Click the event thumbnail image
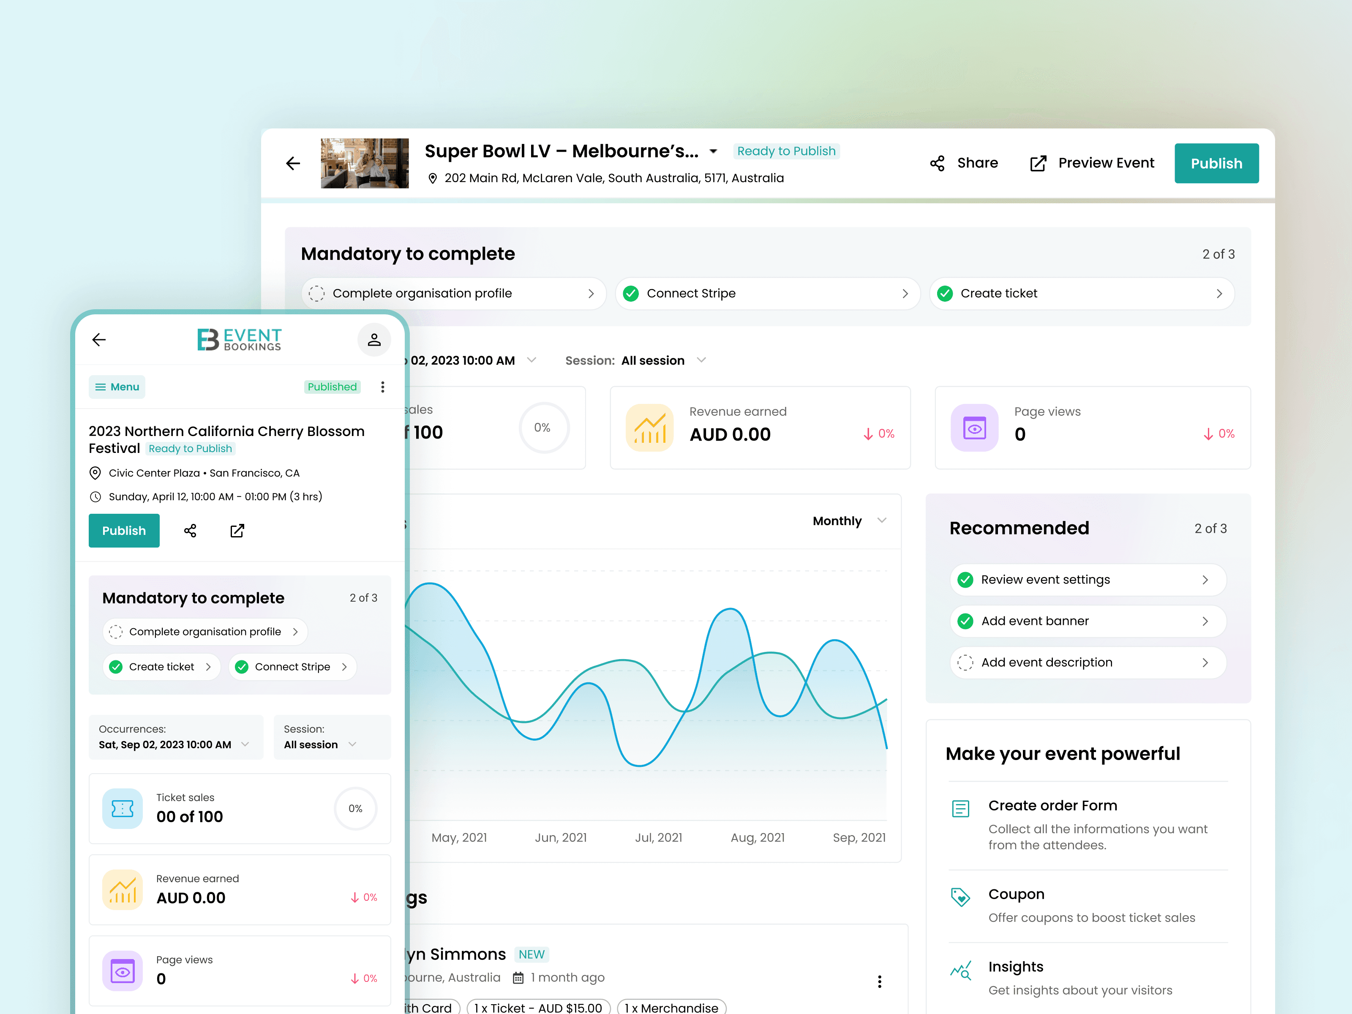The image size is (1352, 1014). (x=365, y=163)
